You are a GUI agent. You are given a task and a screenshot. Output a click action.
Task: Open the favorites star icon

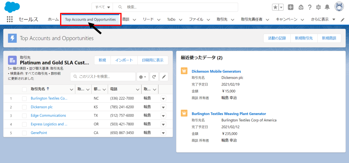tap(275, 7)
